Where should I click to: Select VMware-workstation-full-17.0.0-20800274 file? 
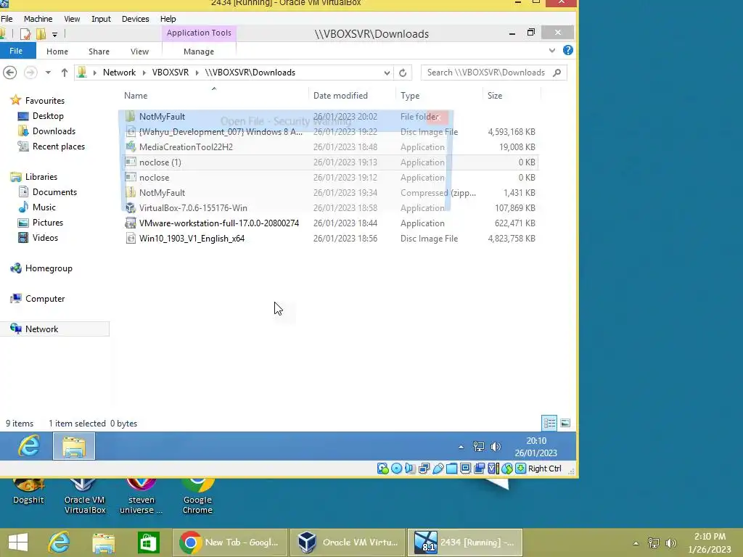[329, 223]
